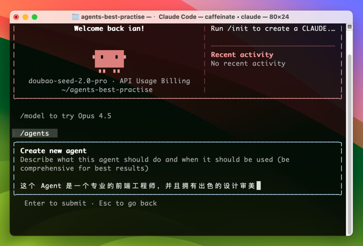Click the 'Welcome back ian!' text
The image size is (363, 246).
click(109, 29)
